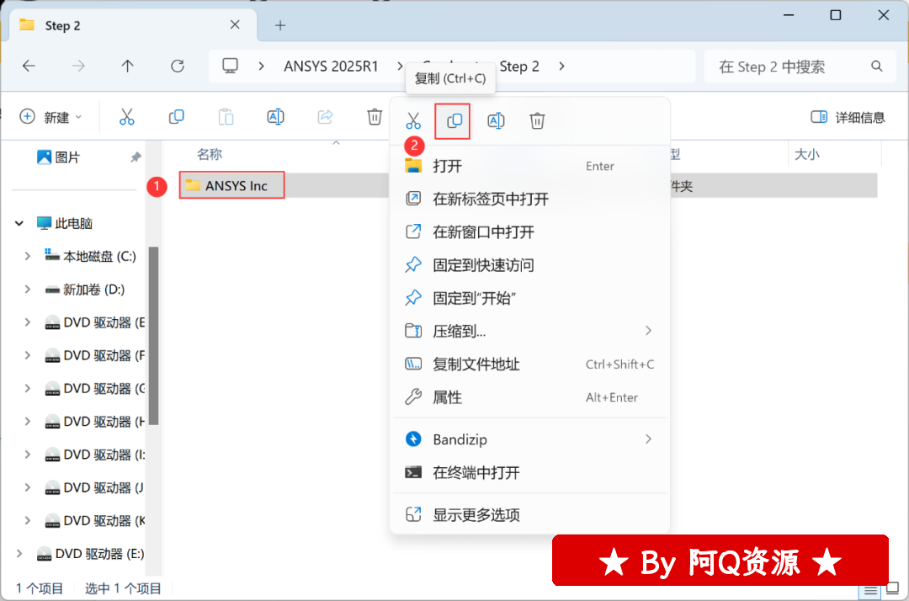Refresh the current folder
Viewport: 909px width, 601px height.
(x=178, y=66)
